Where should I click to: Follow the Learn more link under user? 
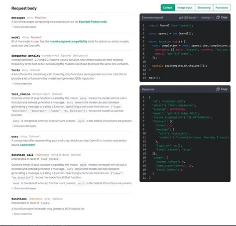[27, 145]
